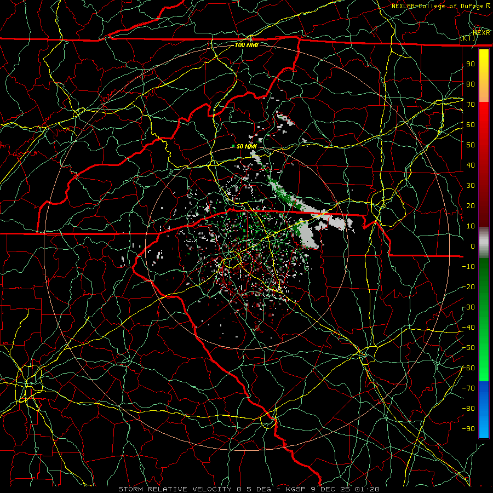Click the -50 velocity scale label

pyautogui.click(x=468, y=348)
